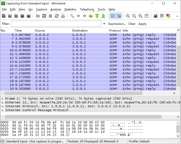Sort by the Info column header
Image resolution: width=181 pixels, height=144 pixels.
tap(149, 30)
